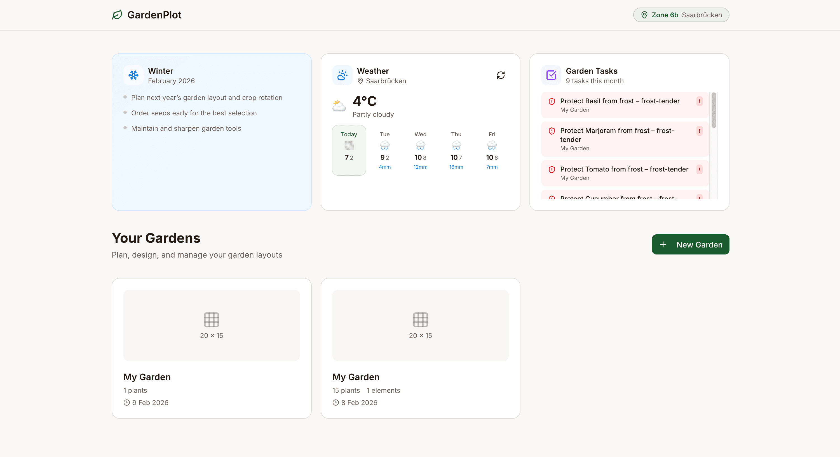The height and width of the screenshot is (457, 840).
Task: Click the alert badge on the Tomato frost task
Action: [x=700, y=170]
